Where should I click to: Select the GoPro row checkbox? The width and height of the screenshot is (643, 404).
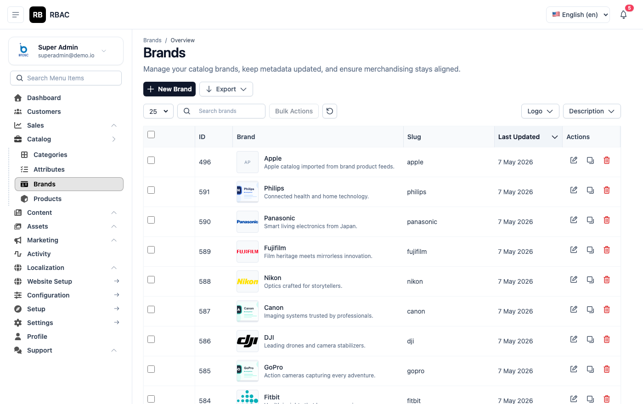click(151, 369)
